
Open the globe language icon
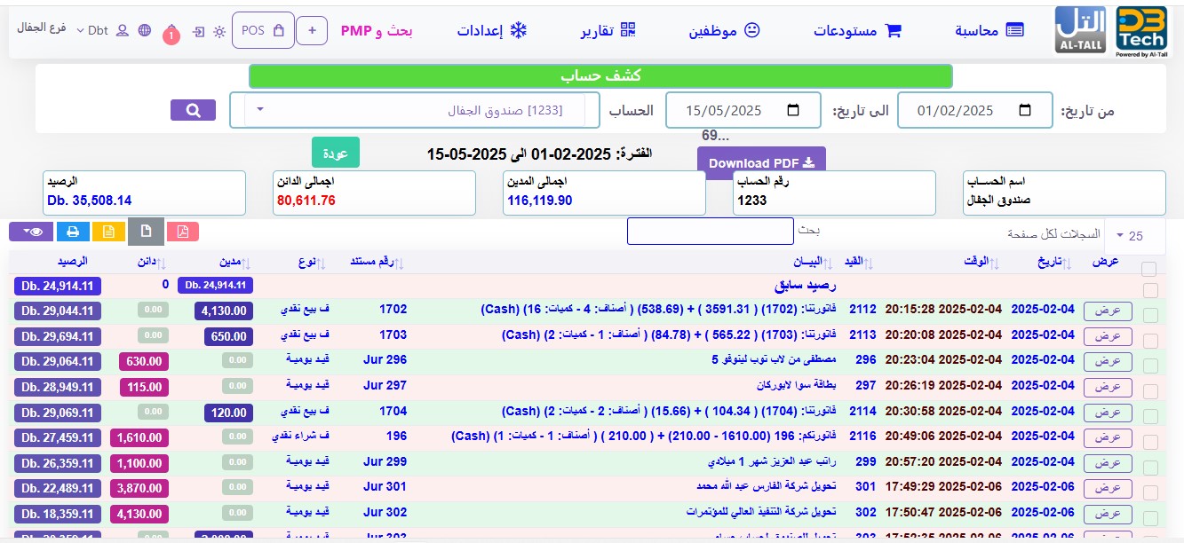click(x=145, y=30)
